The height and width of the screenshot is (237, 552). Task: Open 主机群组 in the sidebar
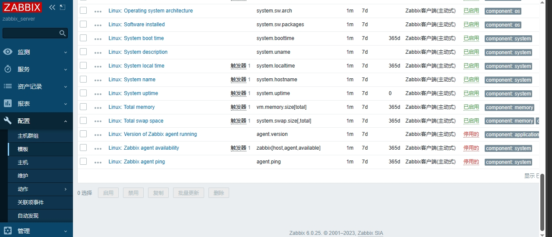pyautogui.click(x=28, y=136)
